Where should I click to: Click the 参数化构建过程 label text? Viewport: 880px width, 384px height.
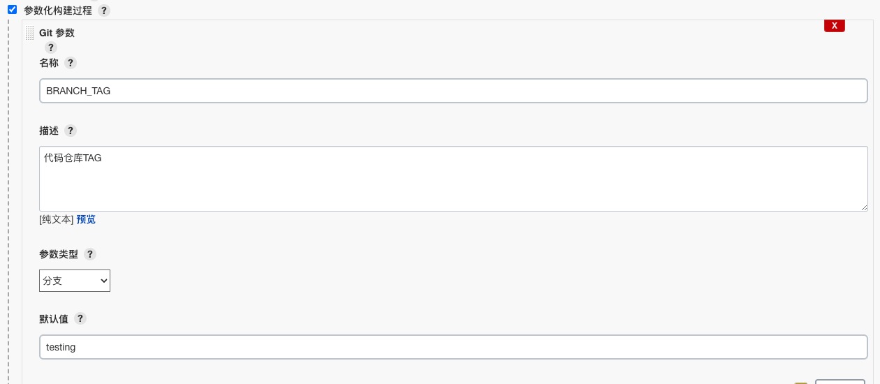(x=58, y=11)
